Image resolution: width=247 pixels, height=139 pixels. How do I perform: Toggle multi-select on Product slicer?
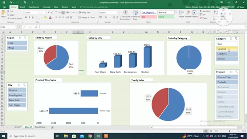[x=231, y=72]
